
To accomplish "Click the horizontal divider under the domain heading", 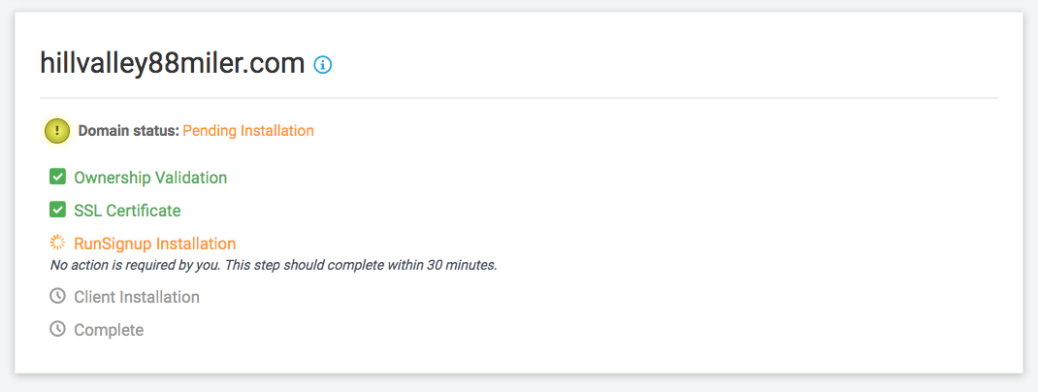I will point(519,98).
